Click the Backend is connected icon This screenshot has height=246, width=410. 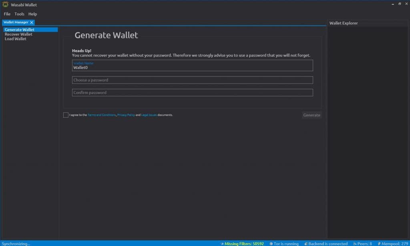click(x=306, y=244)
